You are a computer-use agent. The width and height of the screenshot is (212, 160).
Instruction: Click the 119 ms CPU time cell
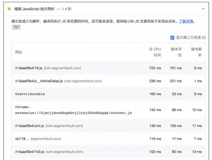pyautogui.click(x=155, y=139)
